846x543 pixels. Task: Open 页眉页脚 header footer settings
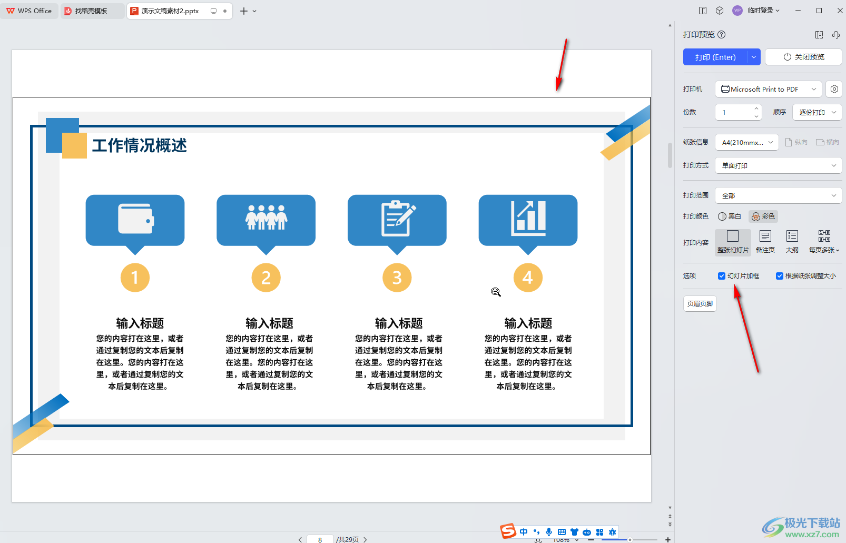(x=700, y=303)
